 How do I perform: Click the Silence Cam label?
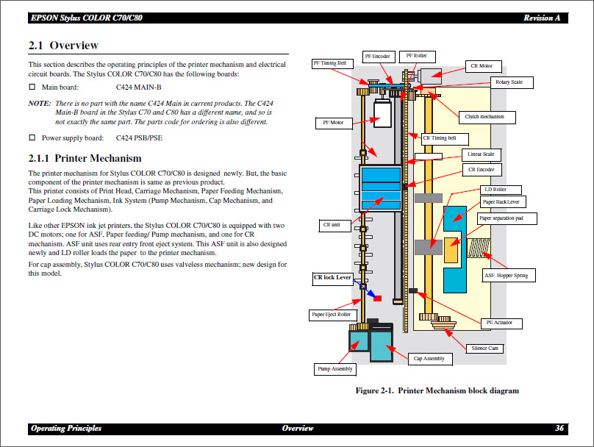(484, 348)
